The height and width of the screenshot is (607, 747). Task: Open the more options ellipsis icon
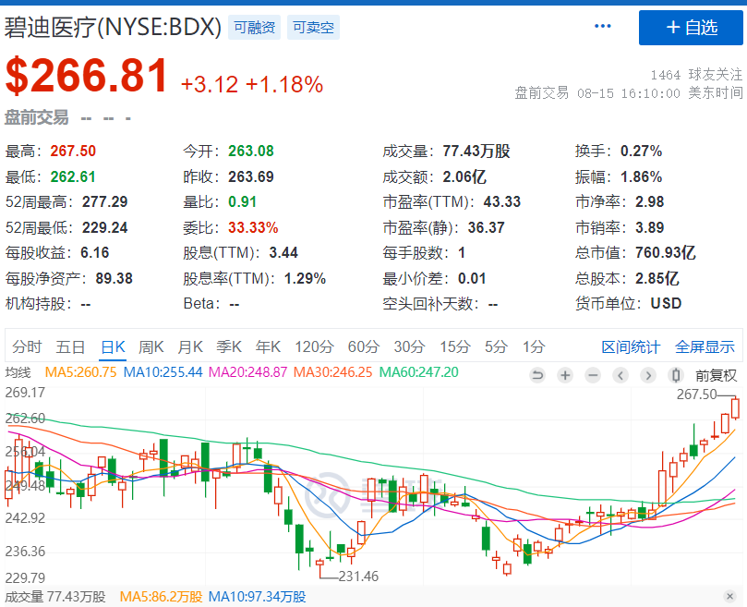tap(603, 26)
